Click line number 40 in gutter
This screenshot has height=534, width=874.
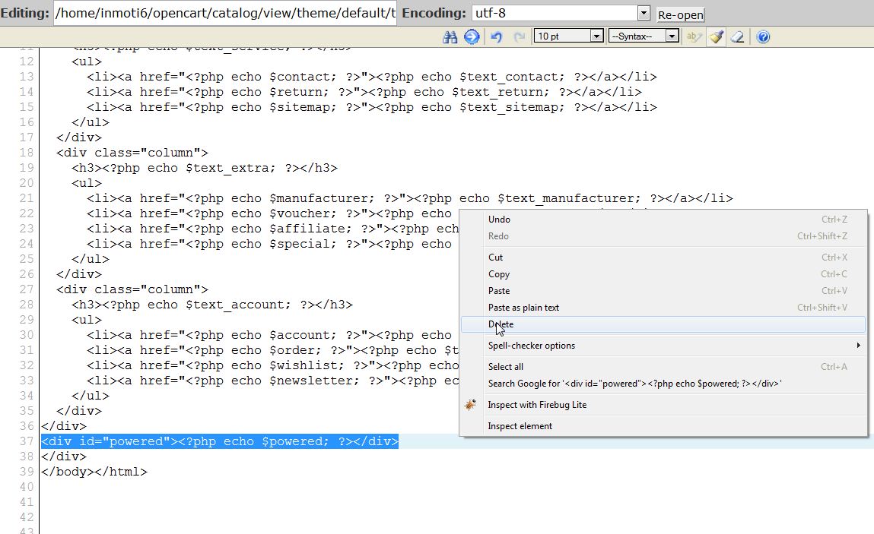point(26,487)
